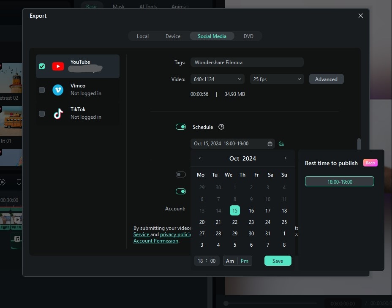Open the 25 fps frame rate dropdown
The width and height of the screenshot is (392, 308).
pos(277,79)
